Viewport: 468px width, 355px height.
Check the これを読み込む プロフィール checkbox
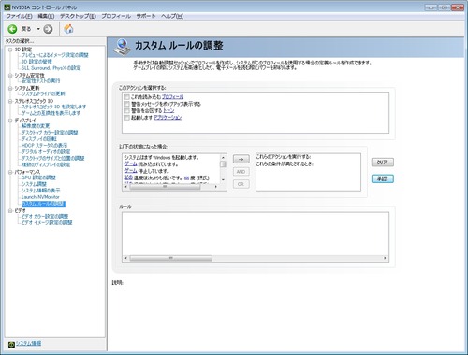(127, 97)
